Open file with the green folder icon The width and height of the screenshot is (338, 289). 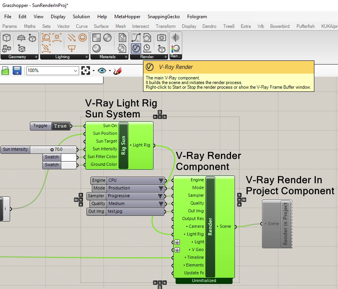5,71
